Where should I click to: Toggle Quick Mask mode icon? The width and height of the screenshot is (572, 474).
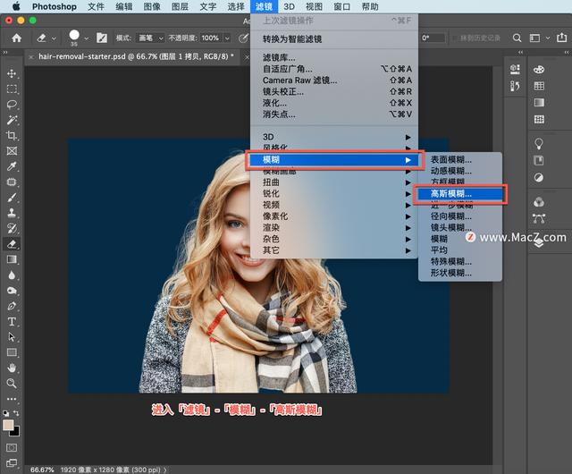coord(12,446)
